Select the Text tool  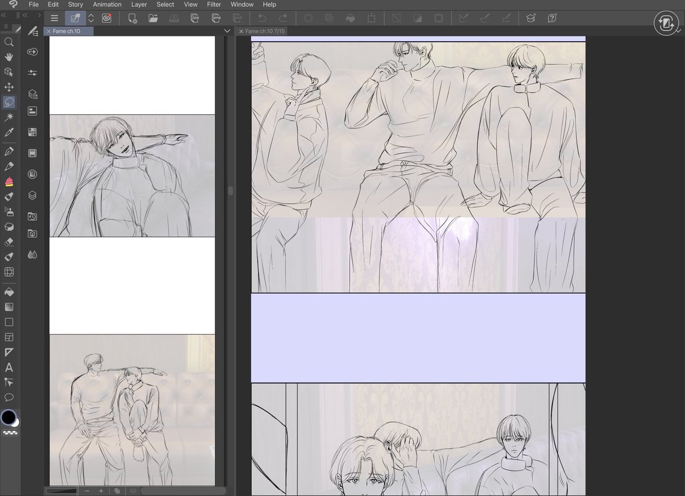click(9, 367)
